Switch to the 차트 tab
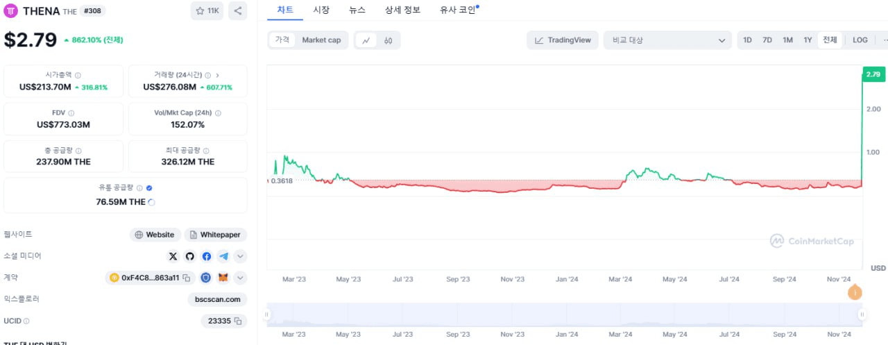 coord(285,10)
